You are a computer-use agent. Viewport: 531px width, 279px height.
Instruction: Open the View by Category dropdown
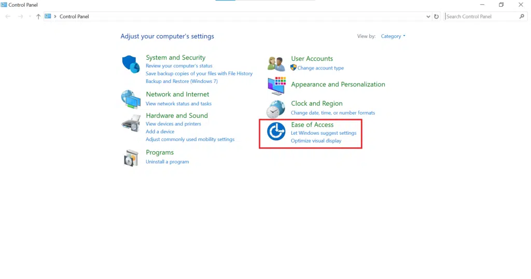(393, 36)
